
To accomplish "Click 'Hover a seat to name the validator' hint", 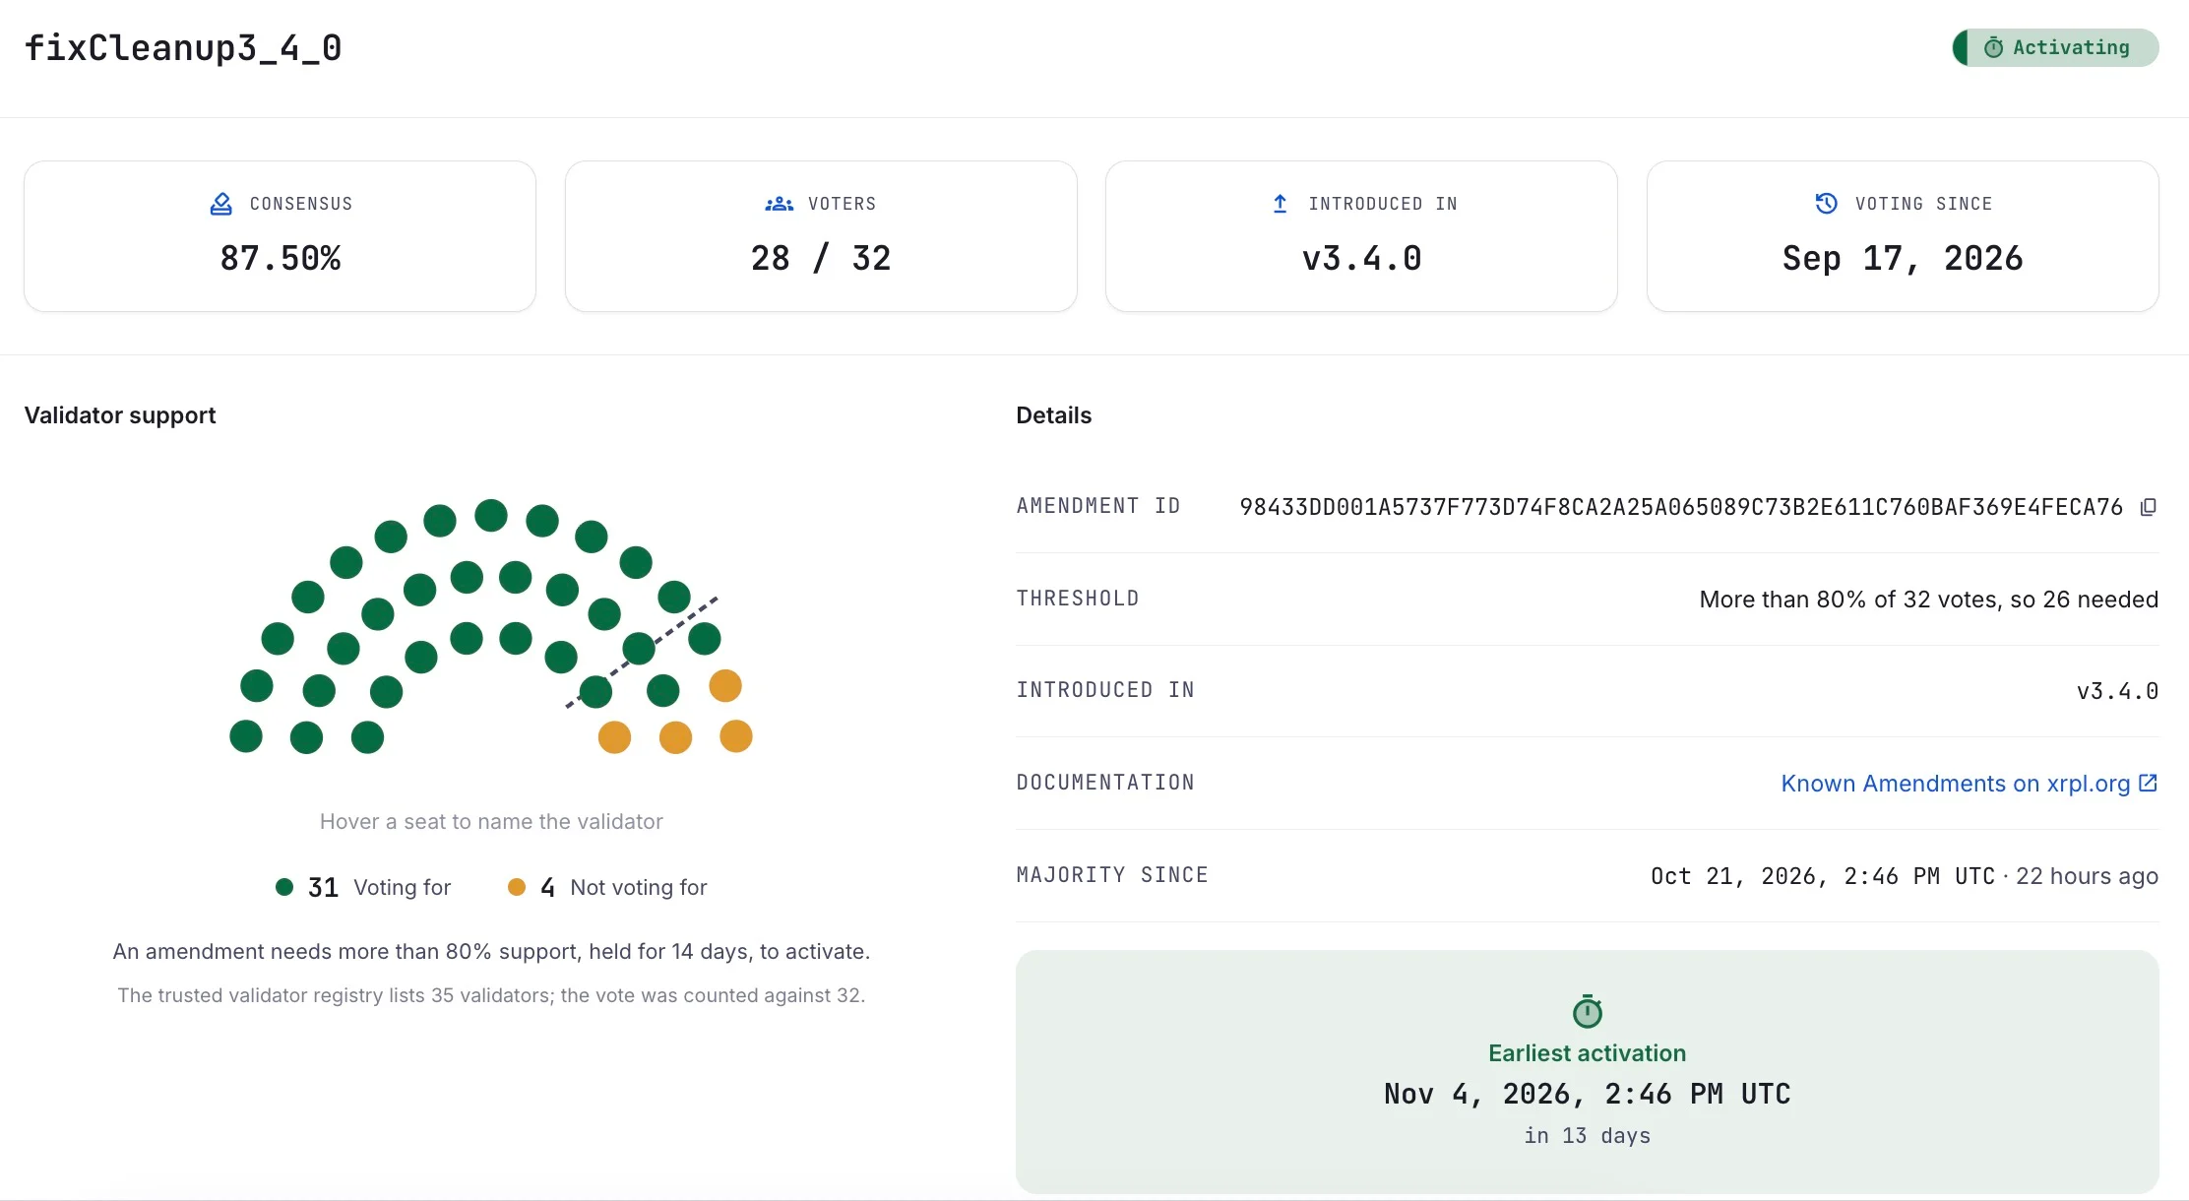I will tap(491, 821).
